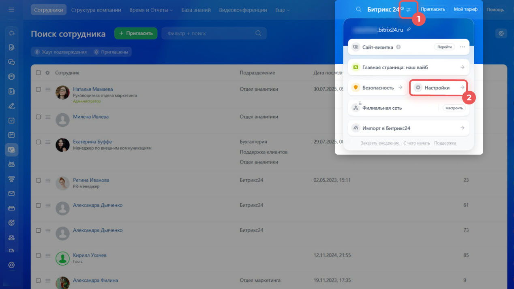
Task: Open the Импорт в Битрикс24 arrow
Action: (x=462, y=128)
